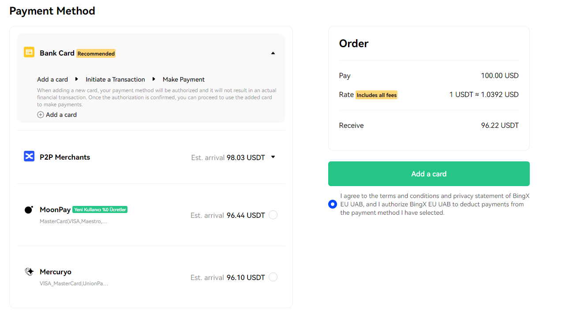This screenshot has width=562, height=310.
Task: Click the arrow icon before Make Payment
Action: 154,79
